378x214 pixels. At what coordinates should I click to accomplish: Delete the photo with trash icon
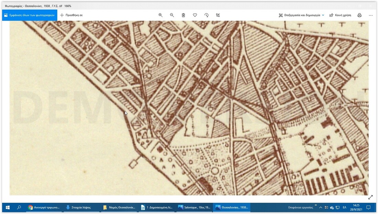pyautogui.click(x=184, y=15)
